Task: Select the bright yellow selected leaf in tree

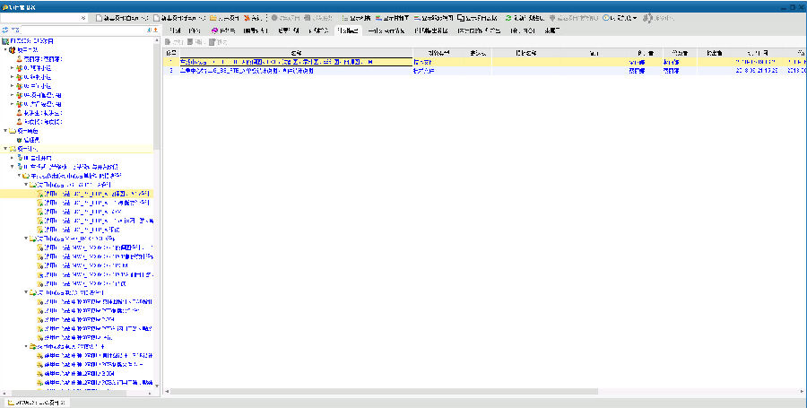Action: click(77, 194)
